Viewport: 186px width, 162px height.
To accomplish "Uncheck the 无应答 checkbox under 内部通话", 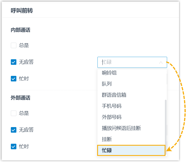I will (14, 62).
